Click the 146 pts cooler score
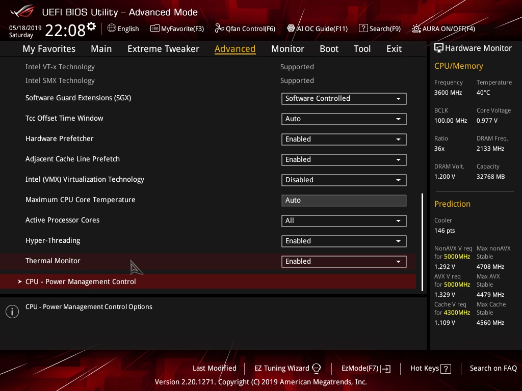 [x=445, y=231]
